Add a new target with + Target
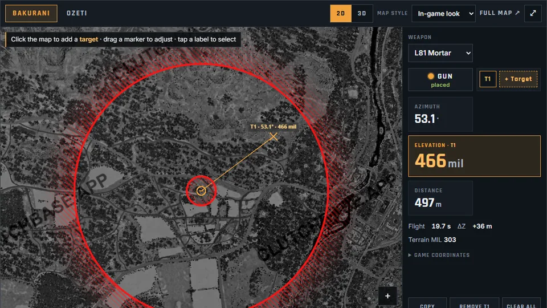This screenshot has height=308, width=547. (518, 79)
